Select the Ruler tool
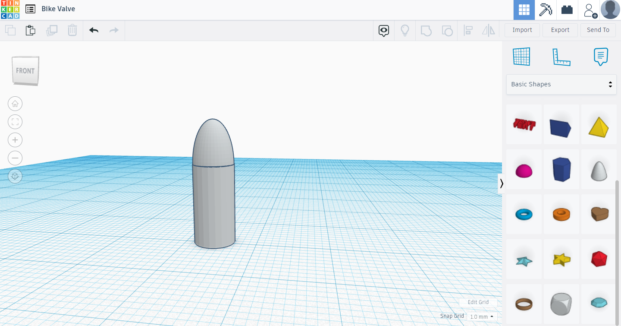 tap(561, 57)
